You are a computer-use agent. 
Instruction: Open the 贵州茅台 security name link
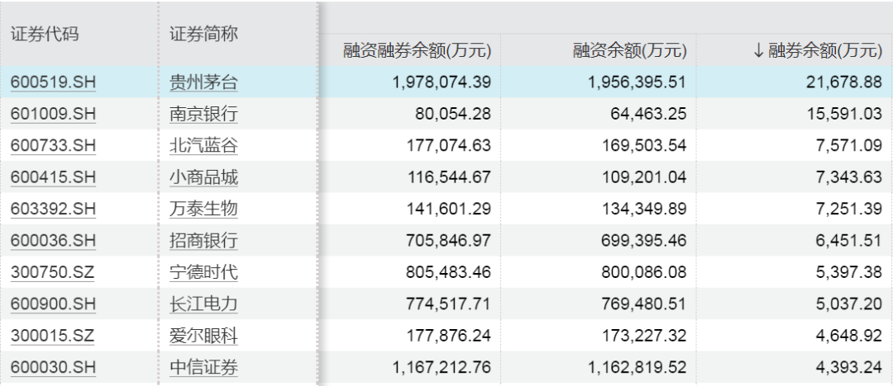203,82
